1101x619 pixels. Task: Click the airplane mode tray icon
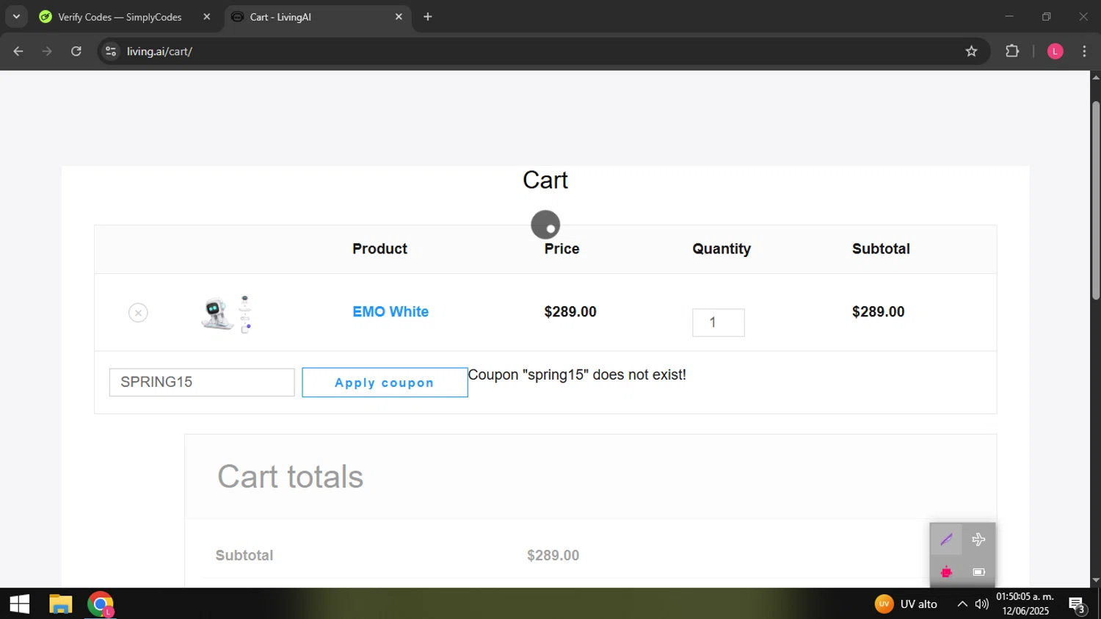click(x=978, y=540)
